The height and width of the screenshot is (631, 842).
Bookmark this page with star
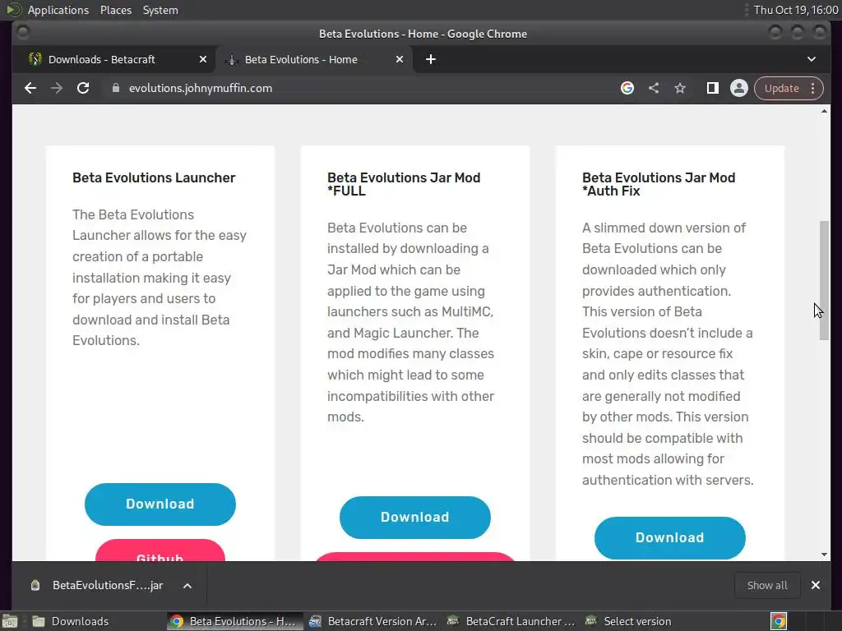(x=680, y=88)
